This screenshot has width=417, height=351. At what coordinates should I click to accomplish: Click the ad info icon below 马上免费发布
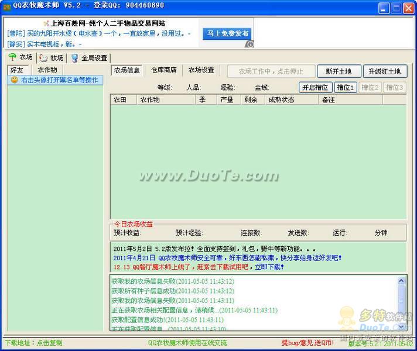(x=249, y=44)
